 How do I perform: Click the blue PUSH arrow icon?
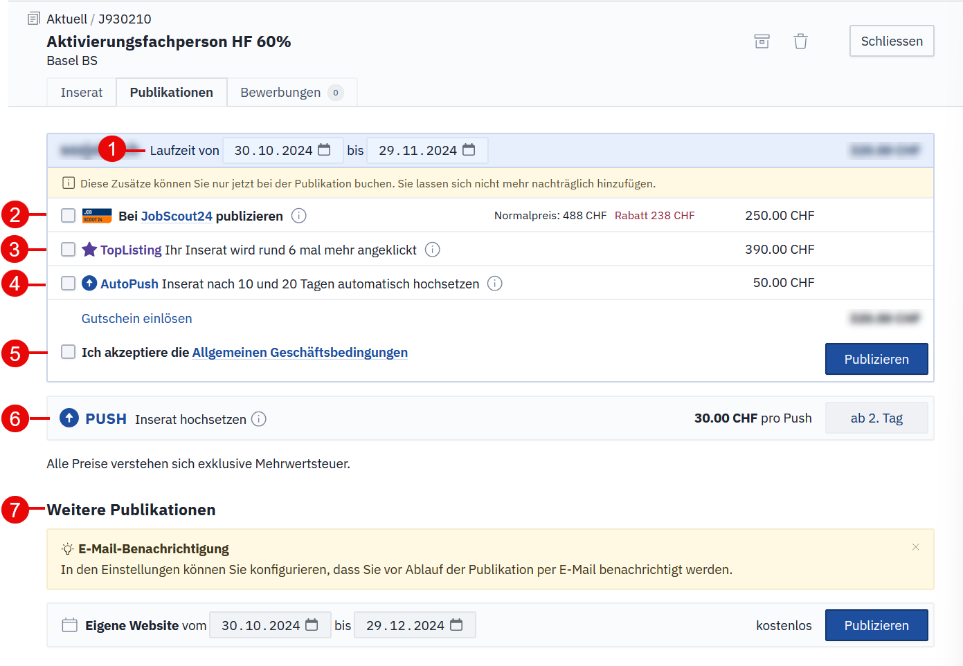point(69,418)
